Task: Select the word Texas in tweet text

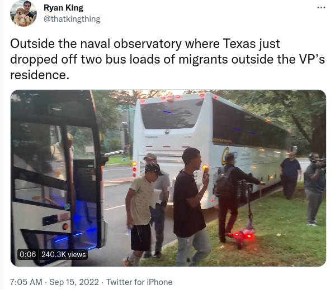Action: tap(239, 44)
